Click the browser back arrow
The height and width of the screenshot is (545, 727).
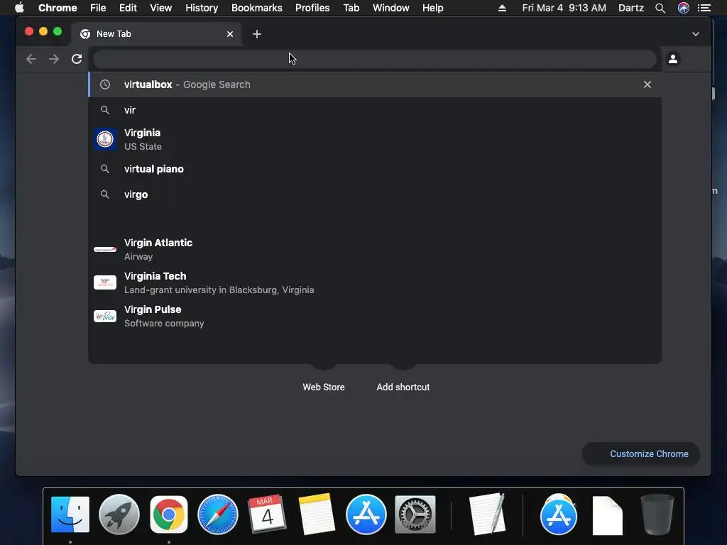(x=31, y=59)
